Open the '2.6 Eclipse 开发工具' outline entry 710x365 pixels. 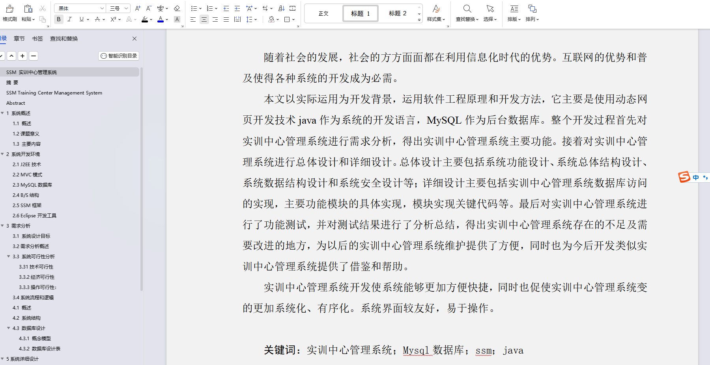click(34, 215)
